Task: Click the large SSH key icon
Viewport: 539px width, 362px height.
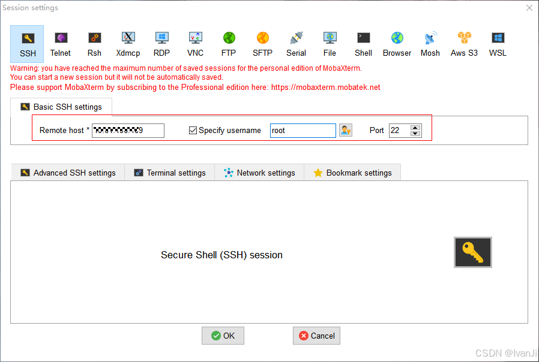Action: (472, 252)
